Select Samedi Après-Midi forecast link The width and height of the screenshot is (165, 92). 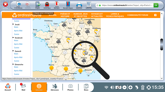pyautogui.click(x=18, y=57)
